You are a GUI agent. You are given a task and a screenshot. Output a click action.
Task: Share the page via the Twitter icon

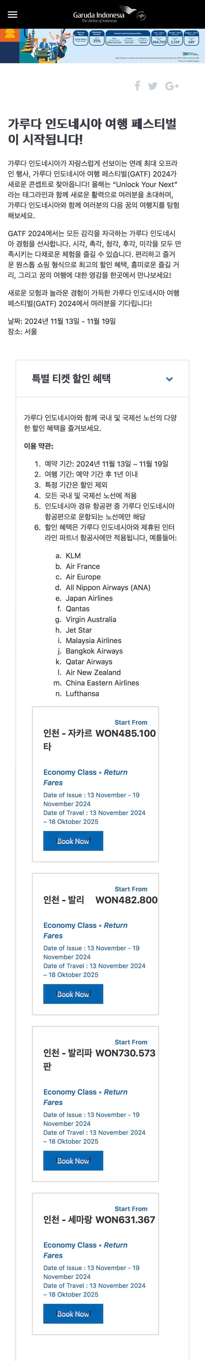click(153, 86)
